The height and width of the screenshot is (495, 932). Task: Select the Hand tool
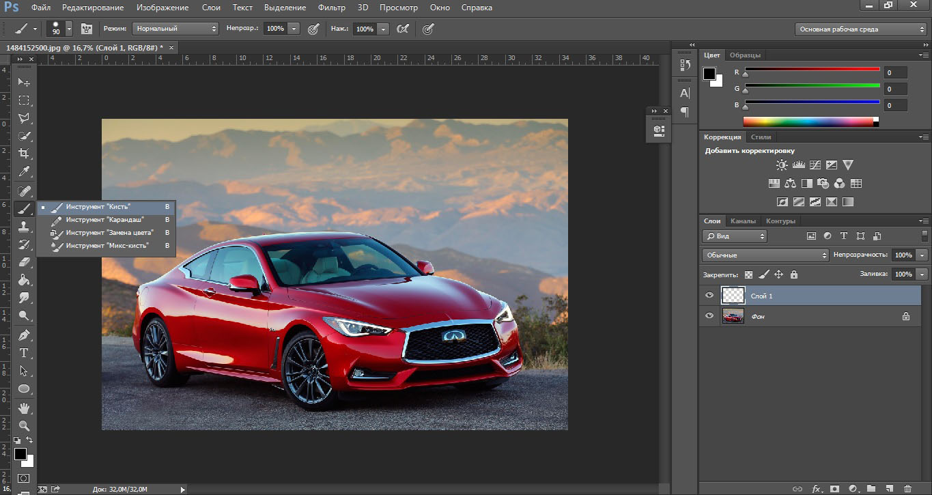click(24, 408)
